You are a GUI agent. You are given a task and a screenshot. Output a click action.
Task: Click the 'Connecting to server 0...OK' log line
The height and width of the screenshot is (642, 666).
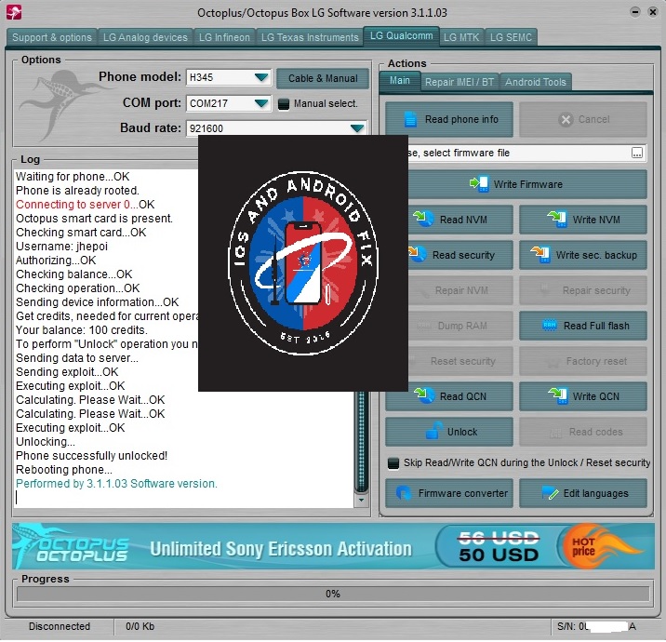(86, 205)
